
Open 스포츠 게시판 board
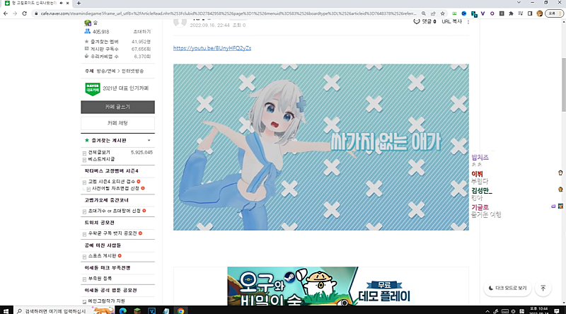[x=102, y=256]
